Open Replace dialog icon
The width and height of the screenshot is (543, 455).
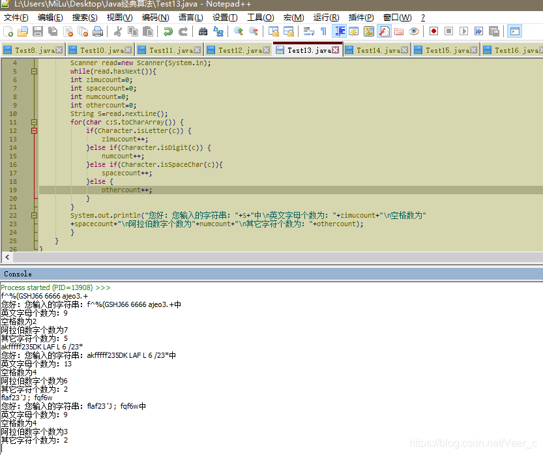[218, 31]
